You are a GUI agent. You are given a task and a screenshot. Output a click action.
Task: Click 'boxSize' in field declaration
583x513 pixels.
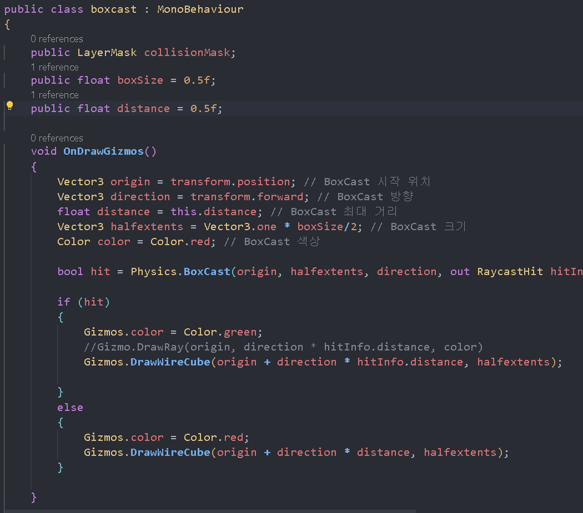[140, 80]
